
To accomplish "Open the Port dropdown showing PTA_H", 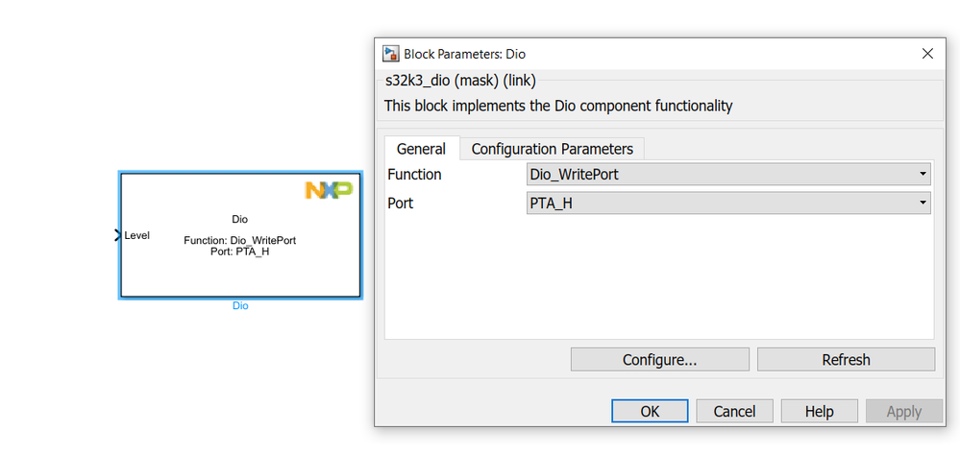I will click(729, 204).
